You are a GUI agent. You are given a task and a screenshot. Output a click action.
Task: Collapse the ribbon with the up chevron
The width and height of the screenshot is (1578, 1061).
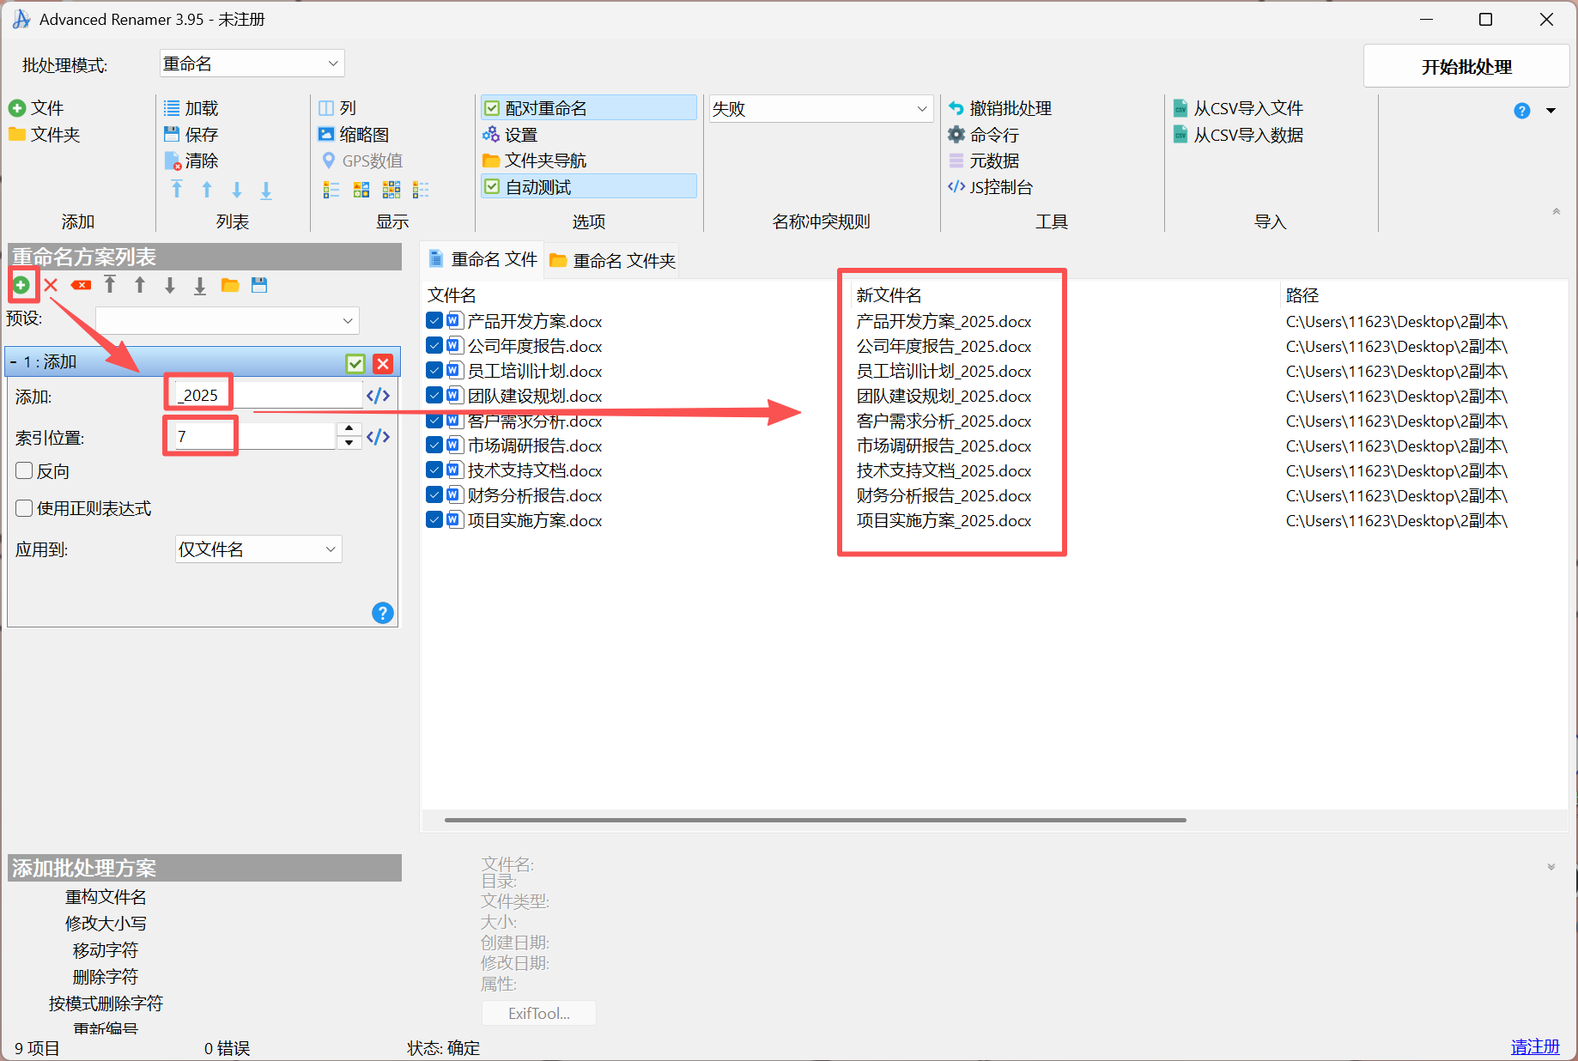1556,211
